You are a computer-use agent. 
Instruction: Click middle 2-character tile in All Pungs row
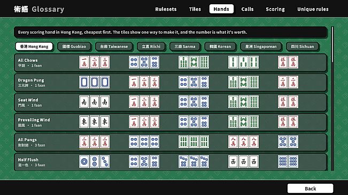click(x=95, y=142)
